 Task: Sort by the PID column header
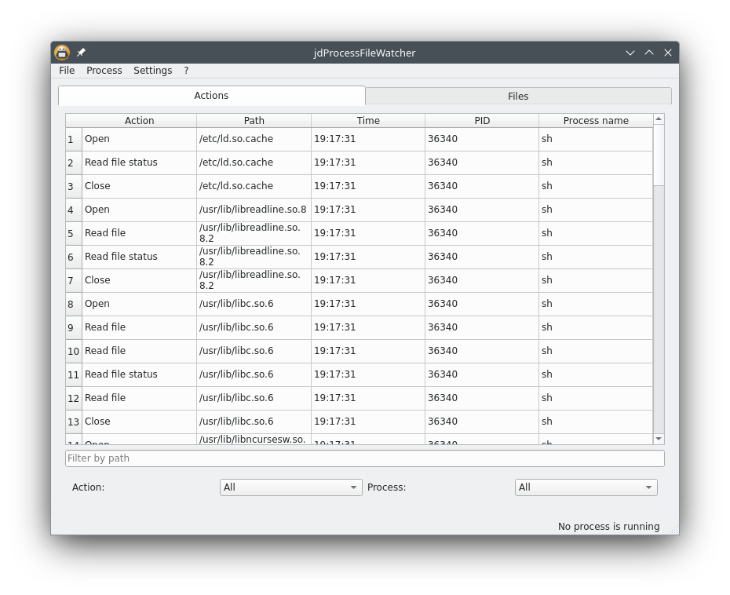click(482, 121)
